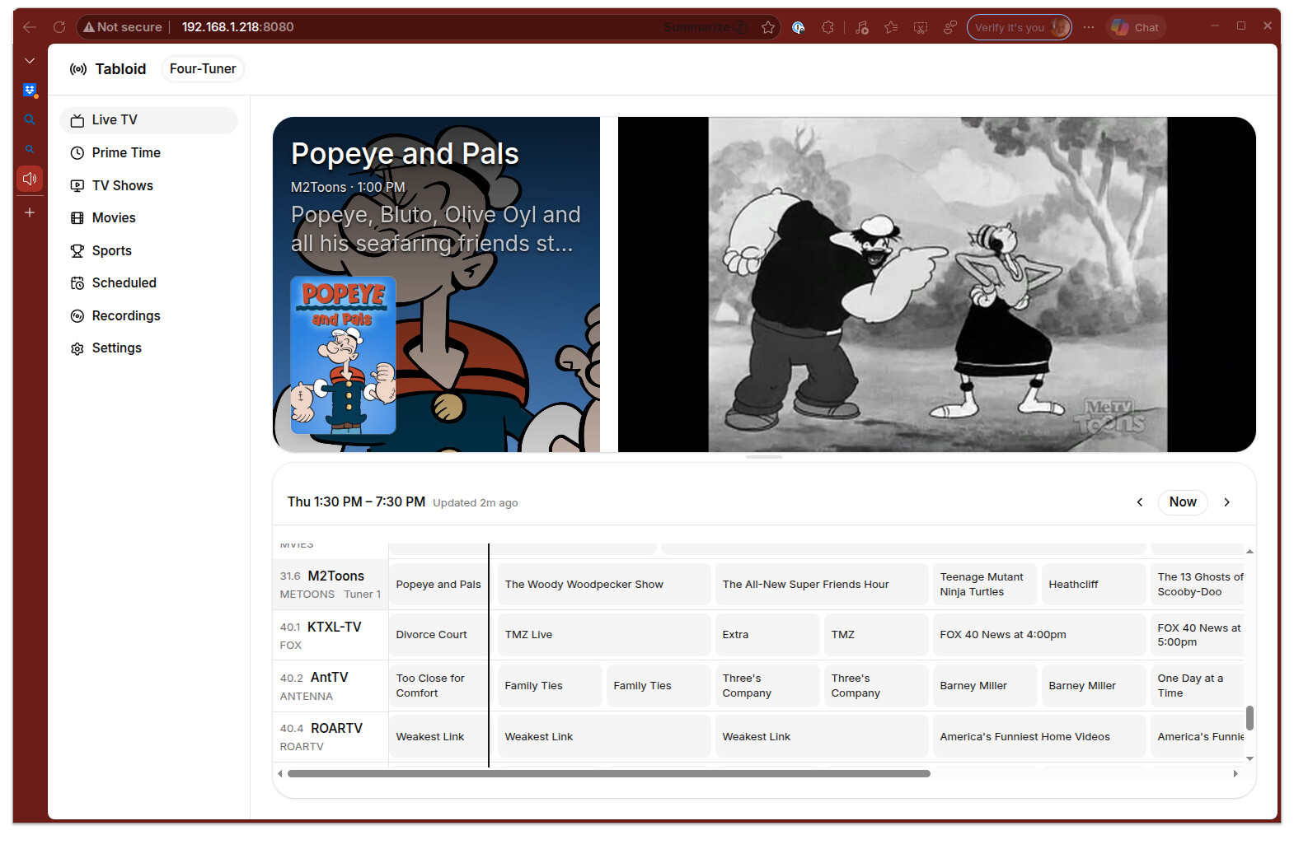Expand the browser sidebar chevron
Viewport: 1294px width, 849px height.
30,61
